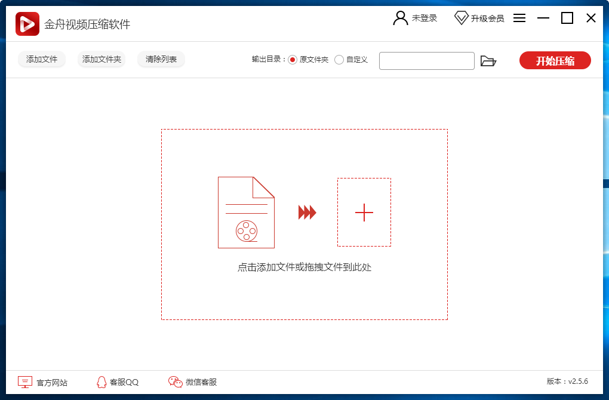Click the 官方网站 website icon

(x=24, y=381)
